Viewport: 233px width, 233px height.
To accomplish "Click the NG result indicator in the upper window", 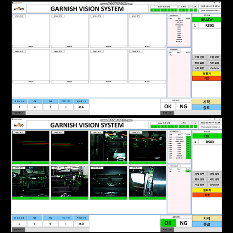I will pyautogui.click(x=183, y=106).
